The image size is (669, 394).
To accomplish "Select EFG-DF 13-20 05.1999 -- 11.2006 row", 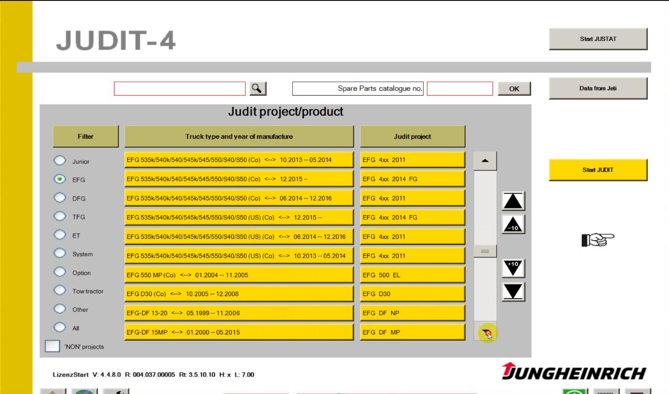I will point(239,313).
